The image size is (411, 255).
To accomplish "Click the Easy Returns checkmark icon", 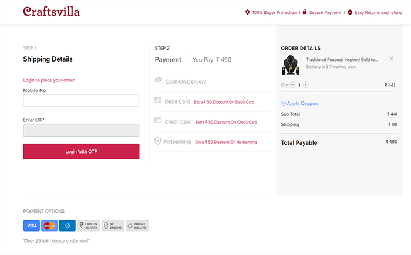I will [x=350, y=12].
